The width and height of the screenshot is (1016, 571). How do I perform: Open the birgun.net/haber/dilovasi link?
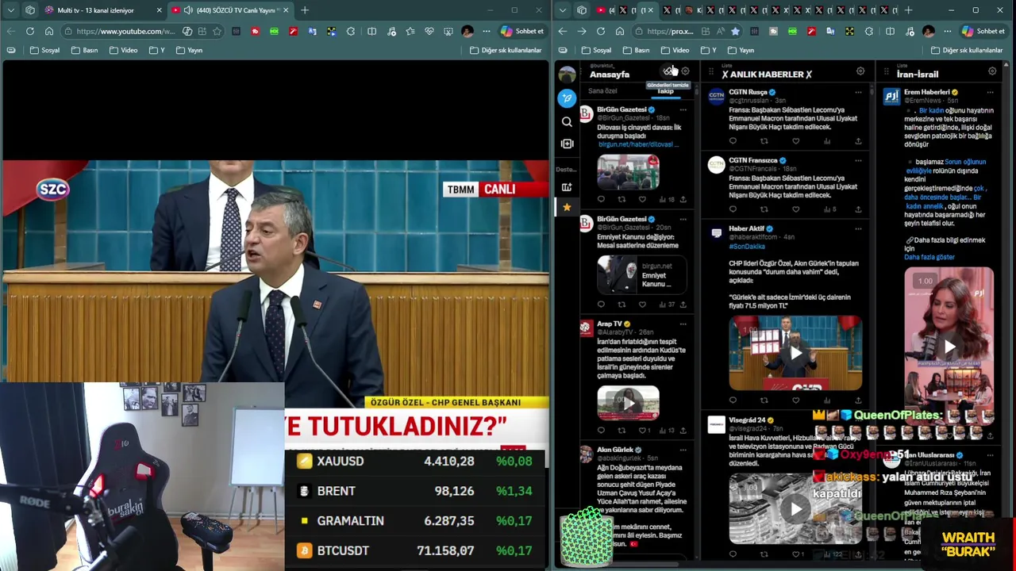point(637,144)
